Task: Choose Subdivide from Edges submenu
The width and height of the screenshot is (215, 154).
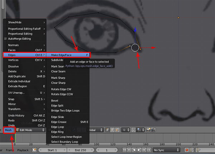Action: (x=57, y=60)
